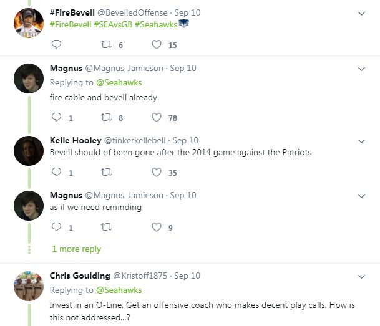
Task: Open options chevron on #FireBevell tweet
Action: point(361,12)
